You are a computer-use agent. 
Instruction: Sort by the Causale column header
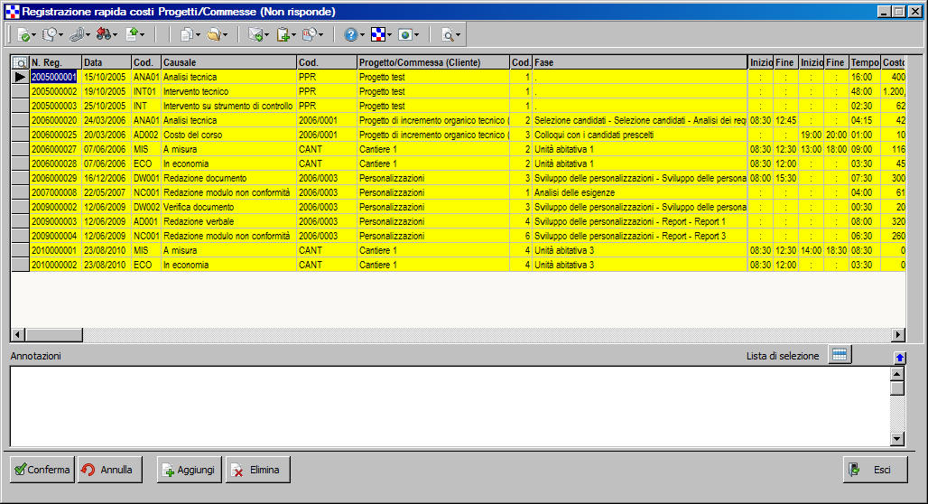click(228, 62)
